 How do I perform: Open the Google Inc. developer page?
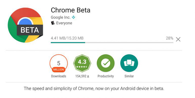pyautogui.click(x=61, y=17)
